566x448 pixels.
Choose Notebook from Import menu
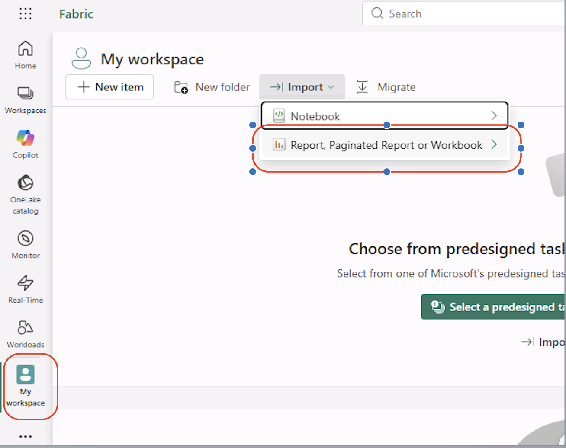(385, 116)
